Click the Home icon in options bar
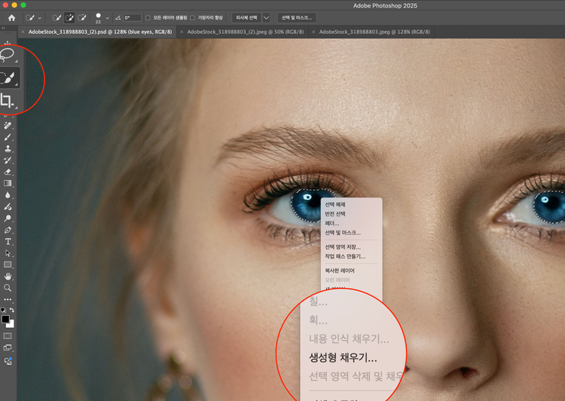Image resolution: width=565 pixels, height=401 pixels. [11, 17]
